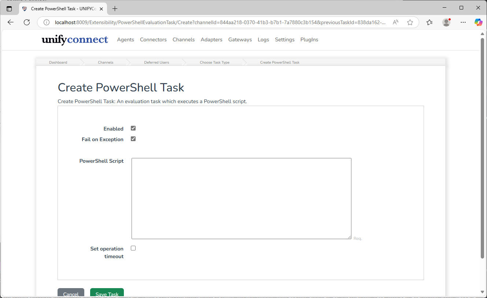Open the Logs menu
Viewport: 487px width, 298px height.
point(263,39)
